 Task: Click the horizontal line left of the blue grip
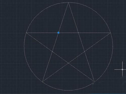pos(42,33)
